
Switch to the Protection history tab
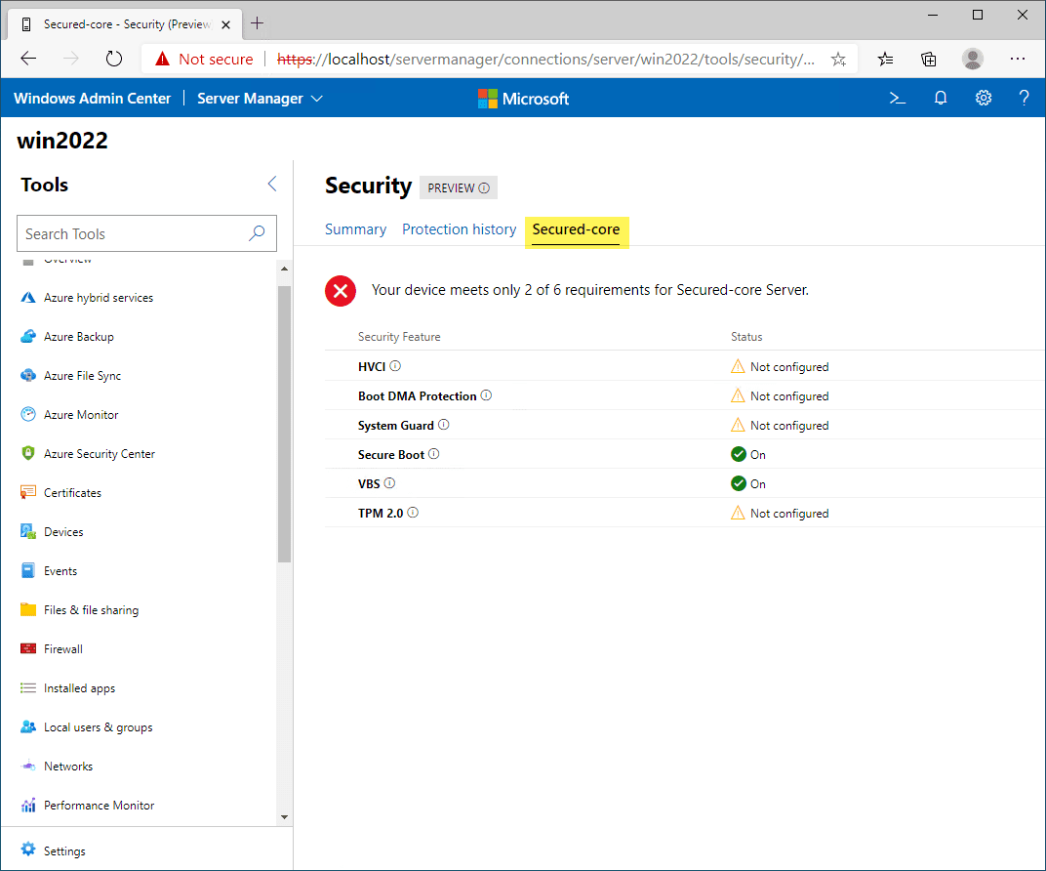(x=459, y=229)
